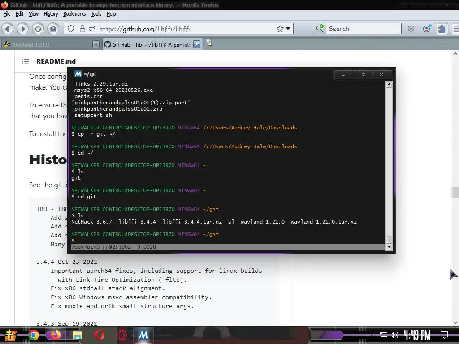Go forward using Firefox forward arrow
This screenshot has height=344, width=459.
[x=22, y=29]
